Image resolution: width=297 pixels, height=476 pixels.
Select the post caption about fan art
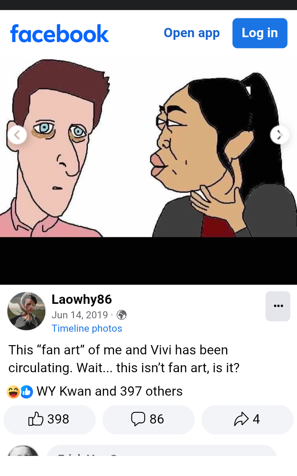pos(124,359)
